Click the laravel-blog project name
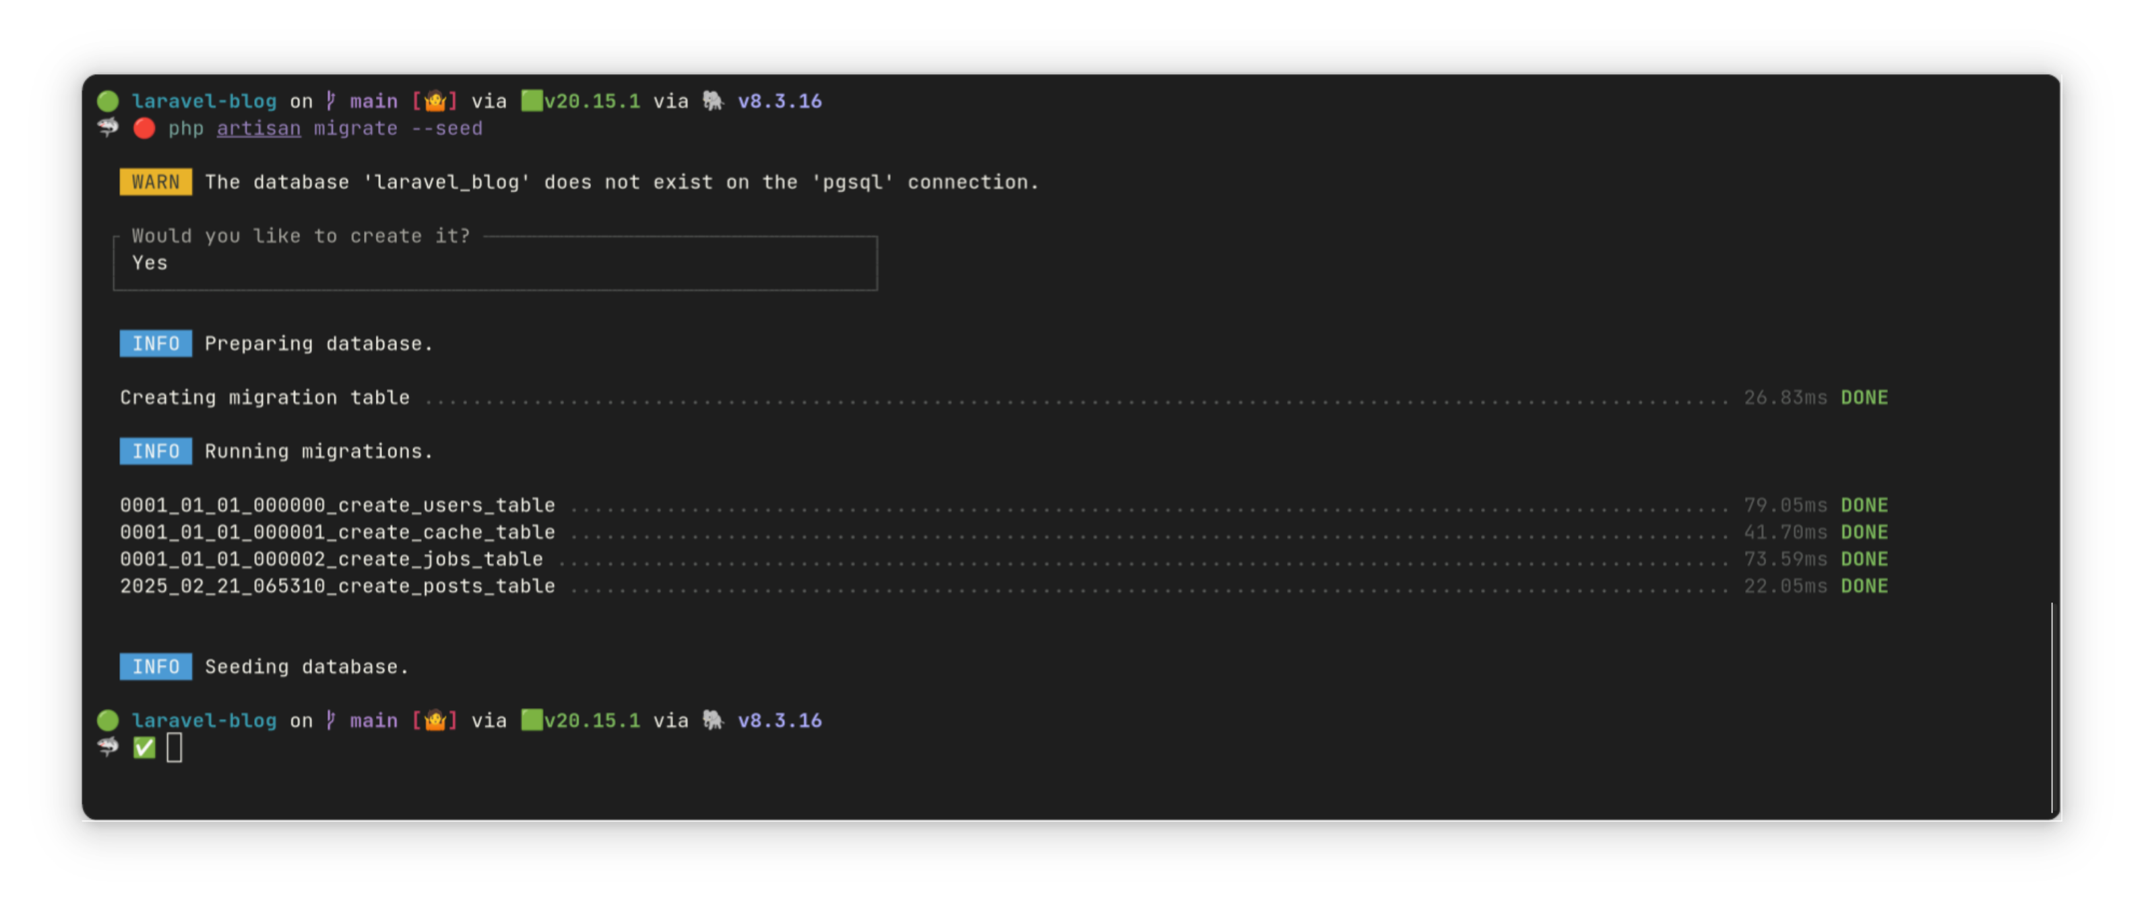Screen dimensions: 2144x911 pos(204,100)
